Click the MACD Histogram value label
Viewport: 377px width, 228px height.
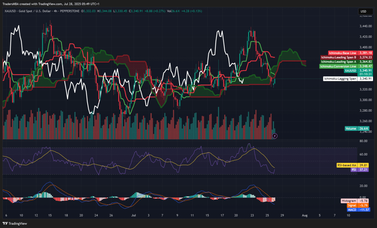click(x=349, y=200)
